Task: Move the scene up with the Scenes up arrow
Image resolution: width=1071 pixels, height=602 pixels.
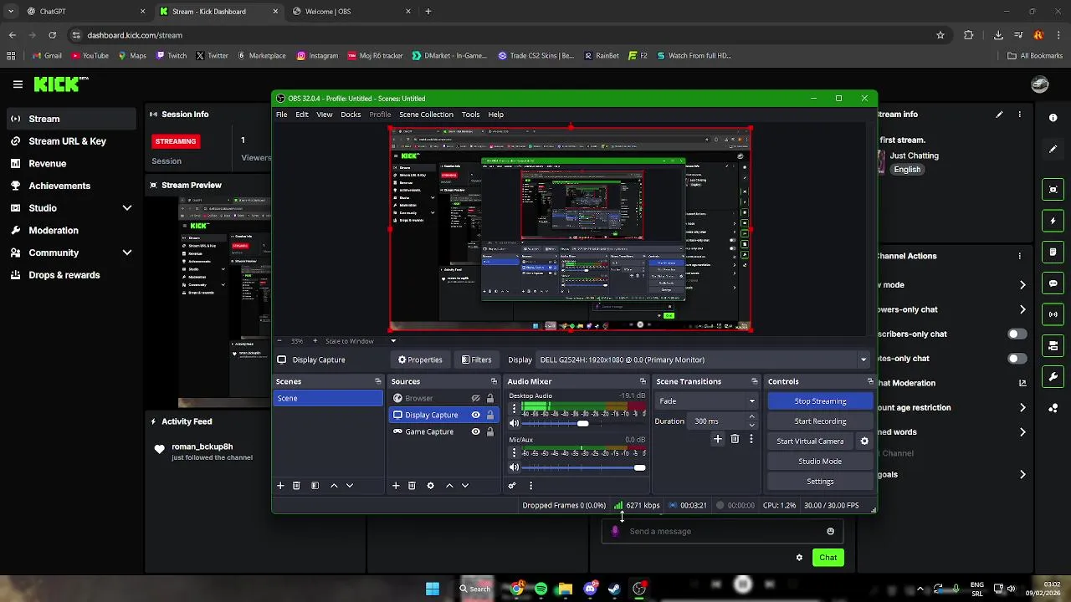Action: coord(334,486)
